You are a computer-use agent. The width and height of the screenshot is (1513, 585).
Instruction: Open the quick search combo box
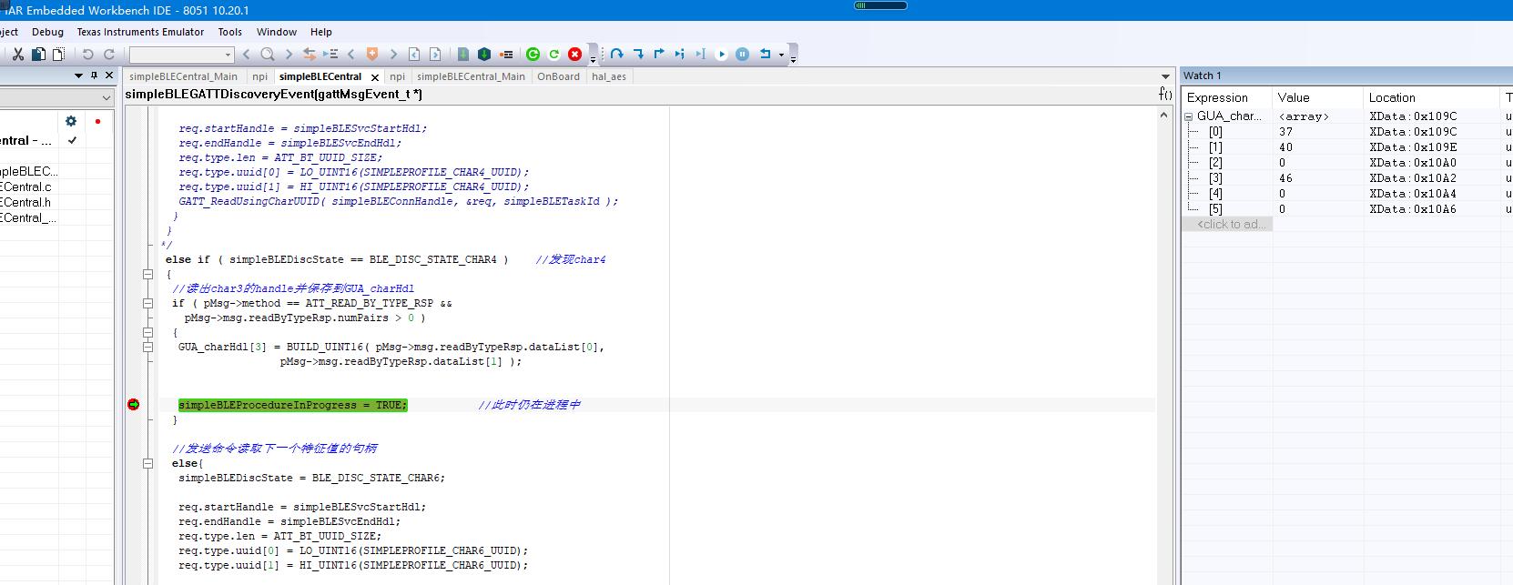pos(182,55)
